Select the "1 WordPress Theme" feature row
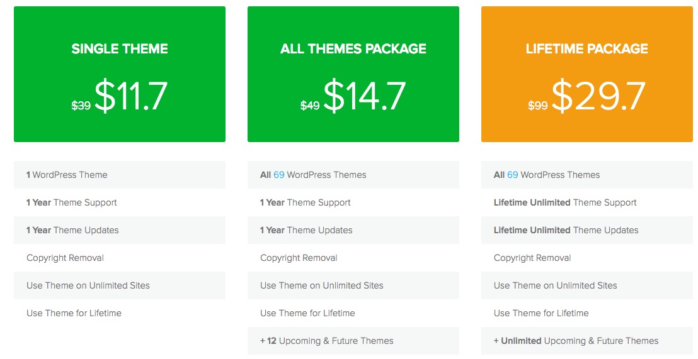Viewport: 698px width, 359px height. point(67,175)
